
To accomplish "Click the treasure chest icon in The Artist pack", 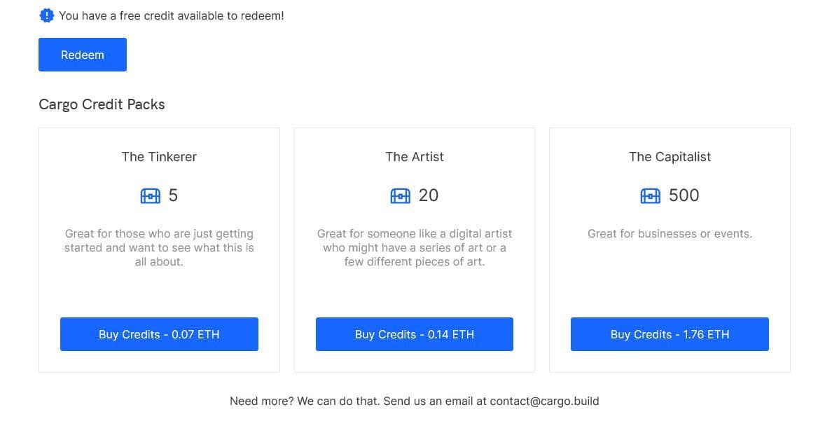I will [x=400, y=195].
